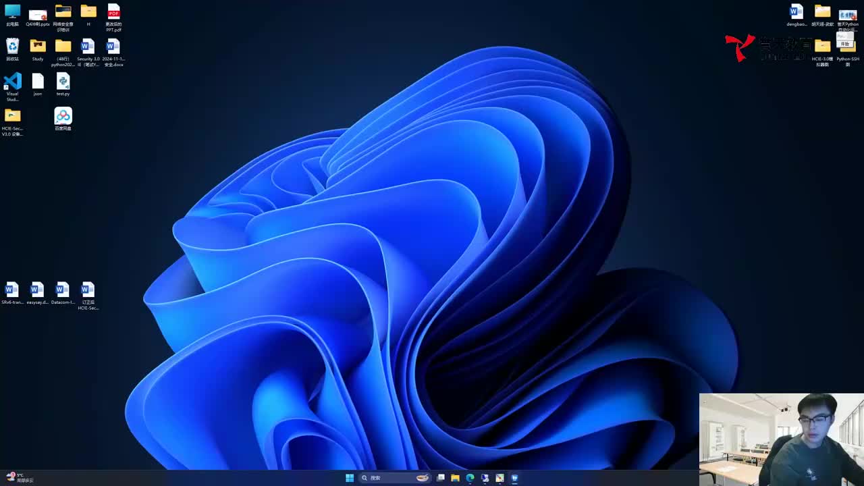Viewport: 864px width, 486px height.
Task: Open File Explorer from the taskbar
Action: [456, 478]
